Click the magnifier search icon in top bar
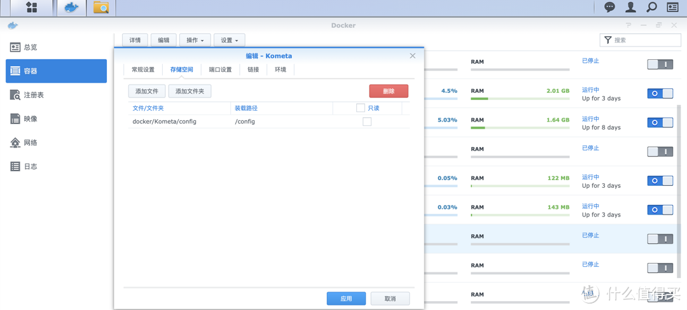This screenshot has height=310, width=687. coord(651,7)
